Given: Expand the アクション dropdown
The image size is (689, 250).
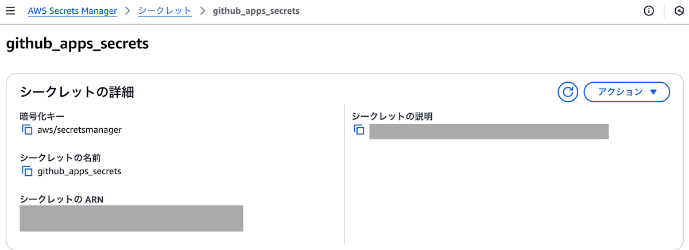Looking at the screenshot, I should pyautogui.click(x=626, y=92).
